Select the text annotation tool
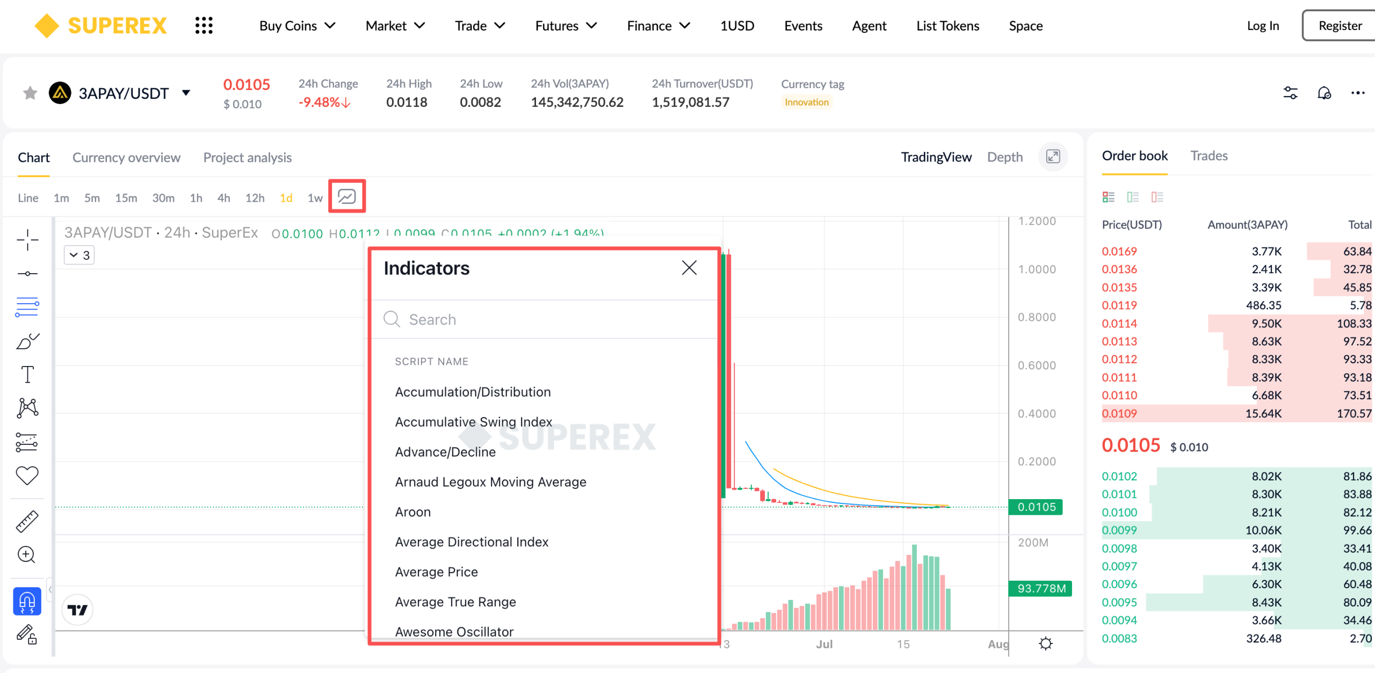Screen dimensions: 1375x673 27,375
